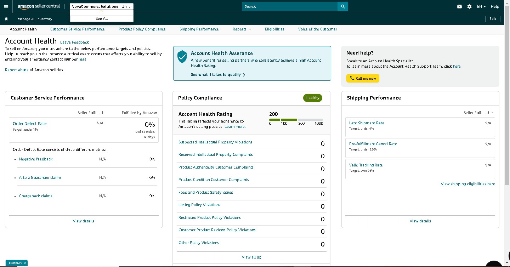Open the Valid Tracking Rate link
Screen dimensions: 510x267
pos(366,165)
